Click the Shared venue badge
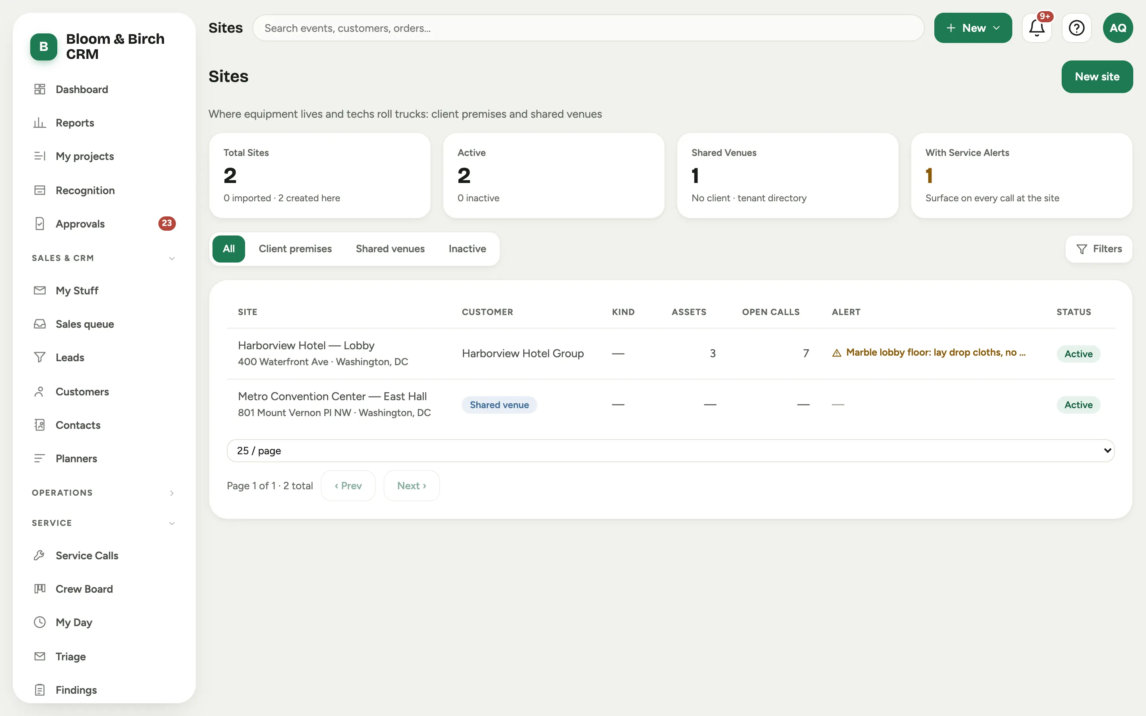The height and width of the screenshot is (716, 1146). 499,405
